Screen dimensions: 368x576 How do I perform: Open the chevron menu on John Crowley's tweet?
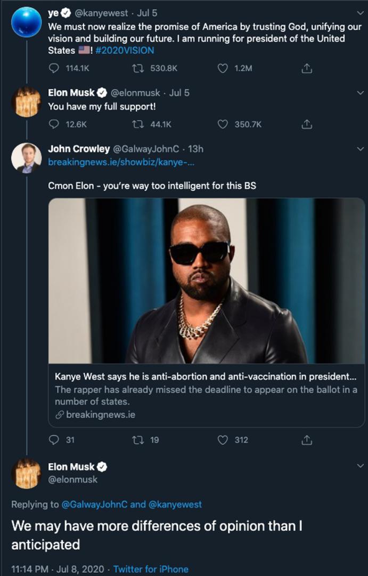(359, 149)
